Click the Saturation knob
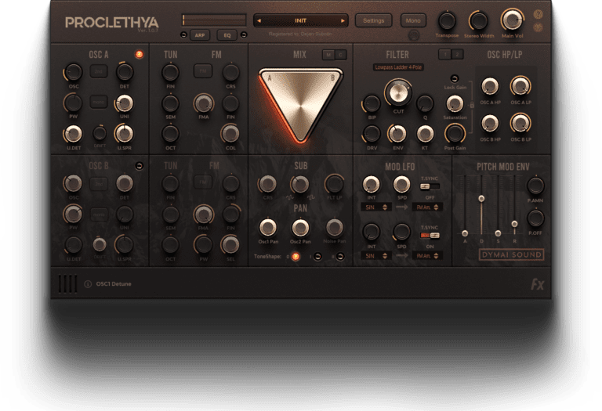Image resolution: width=602 pixels, height=411 pixels. pyautogui.click(x=455, y=103)
